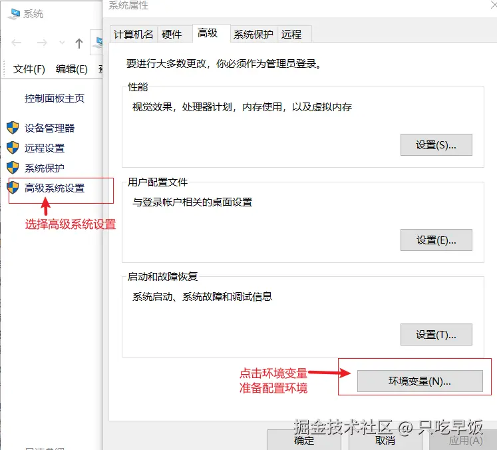
Task: Click the 启动和故障恢复 group label
Action: 162,276
